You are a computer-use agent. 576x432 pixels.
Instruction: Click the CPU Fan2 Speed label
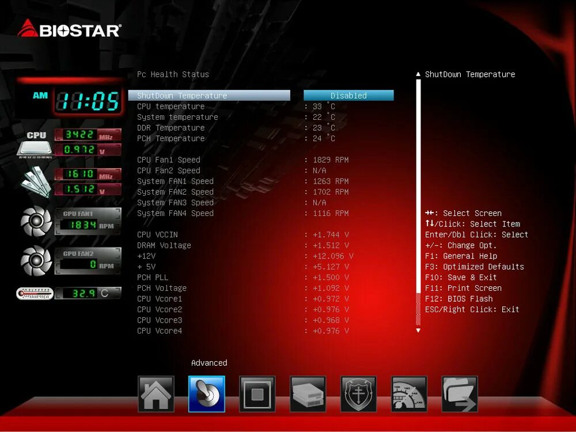pos(169,170)
